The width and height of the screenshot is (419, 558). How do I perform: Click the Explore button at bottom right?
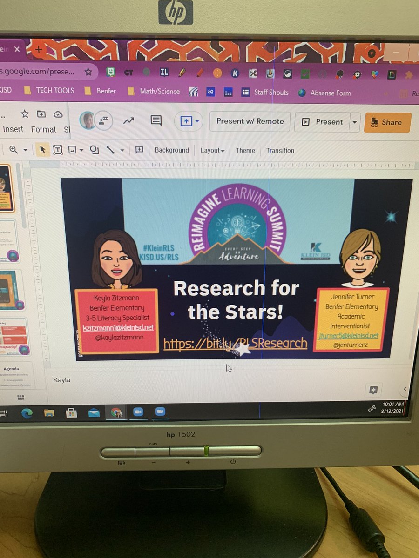(374, 390)
